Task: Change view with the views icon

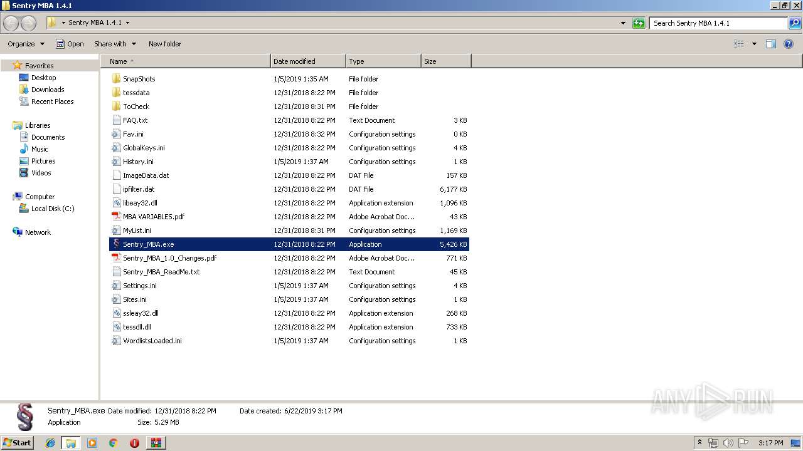Action: tap(739, 44)
